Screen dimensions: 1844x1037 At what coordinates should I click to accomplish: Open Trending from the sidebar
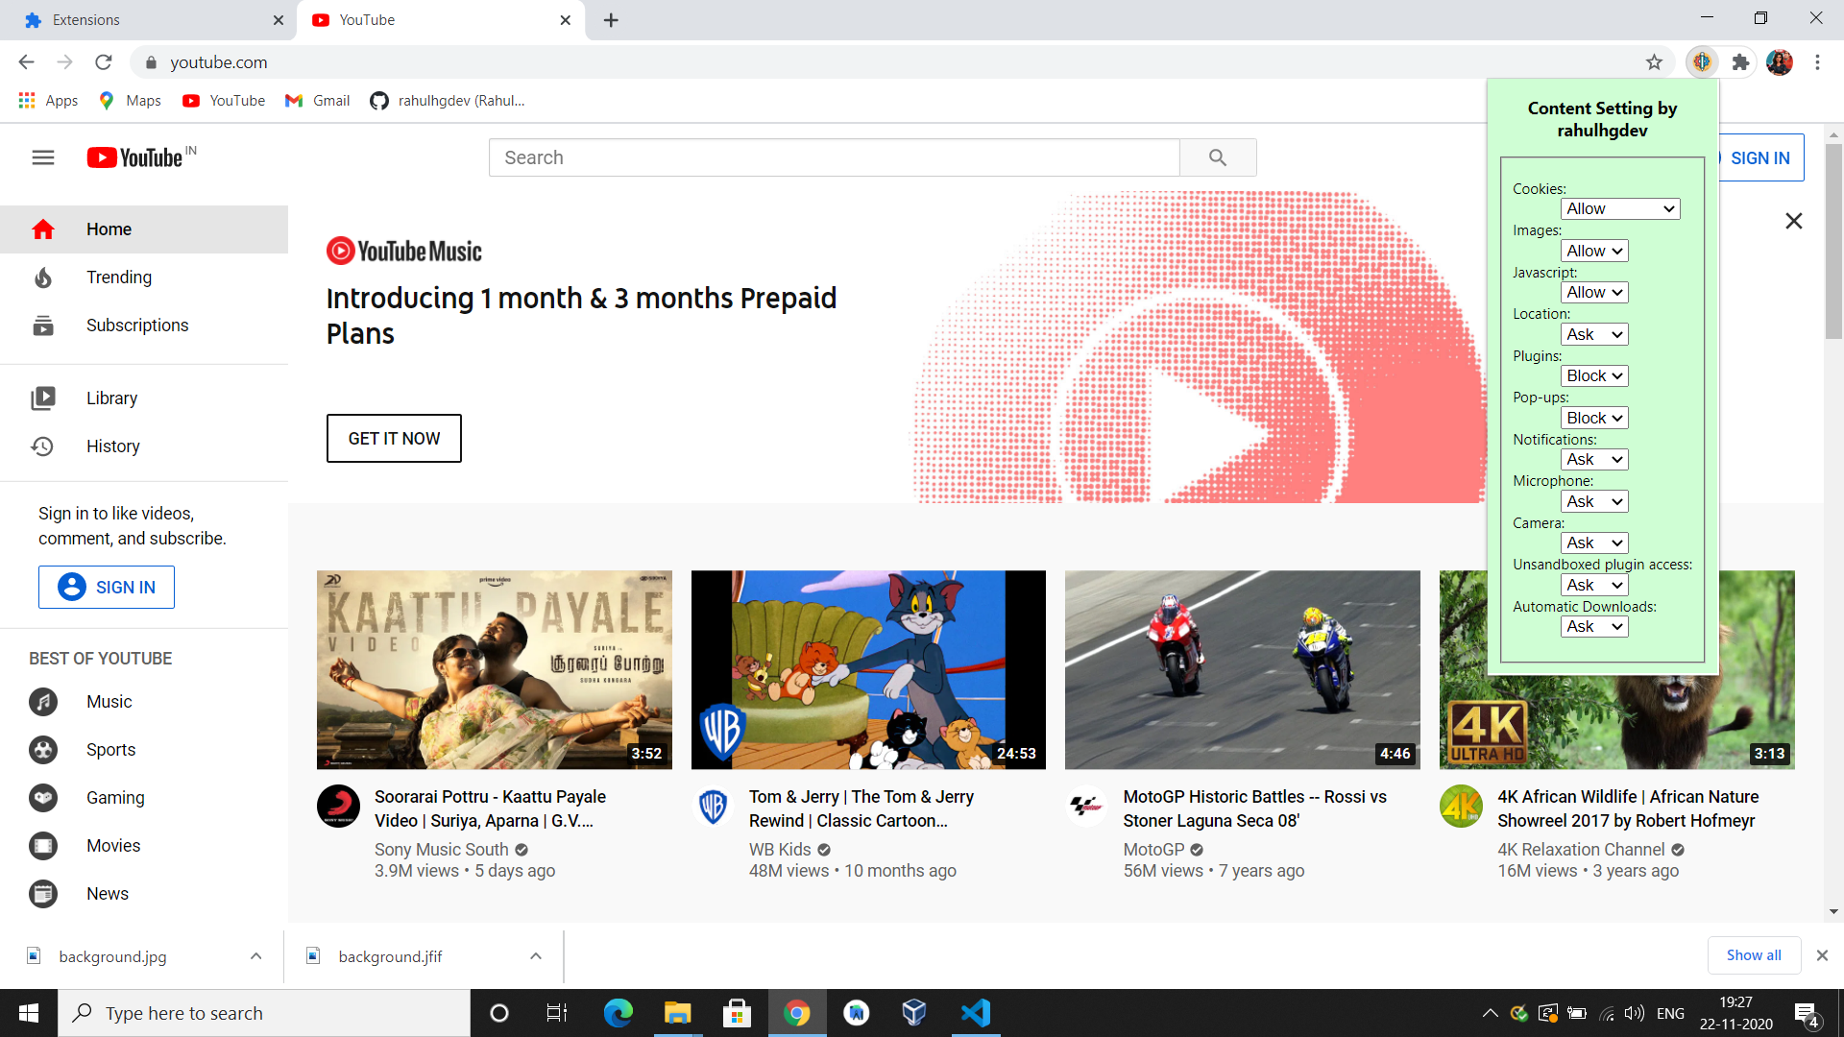point(118,277)
